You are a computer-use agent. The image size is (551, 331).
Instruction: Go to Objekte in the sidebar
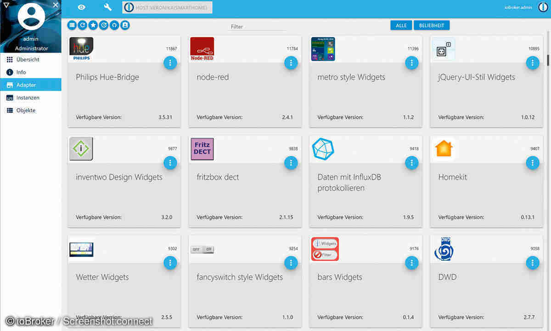(x=26, y=110)
